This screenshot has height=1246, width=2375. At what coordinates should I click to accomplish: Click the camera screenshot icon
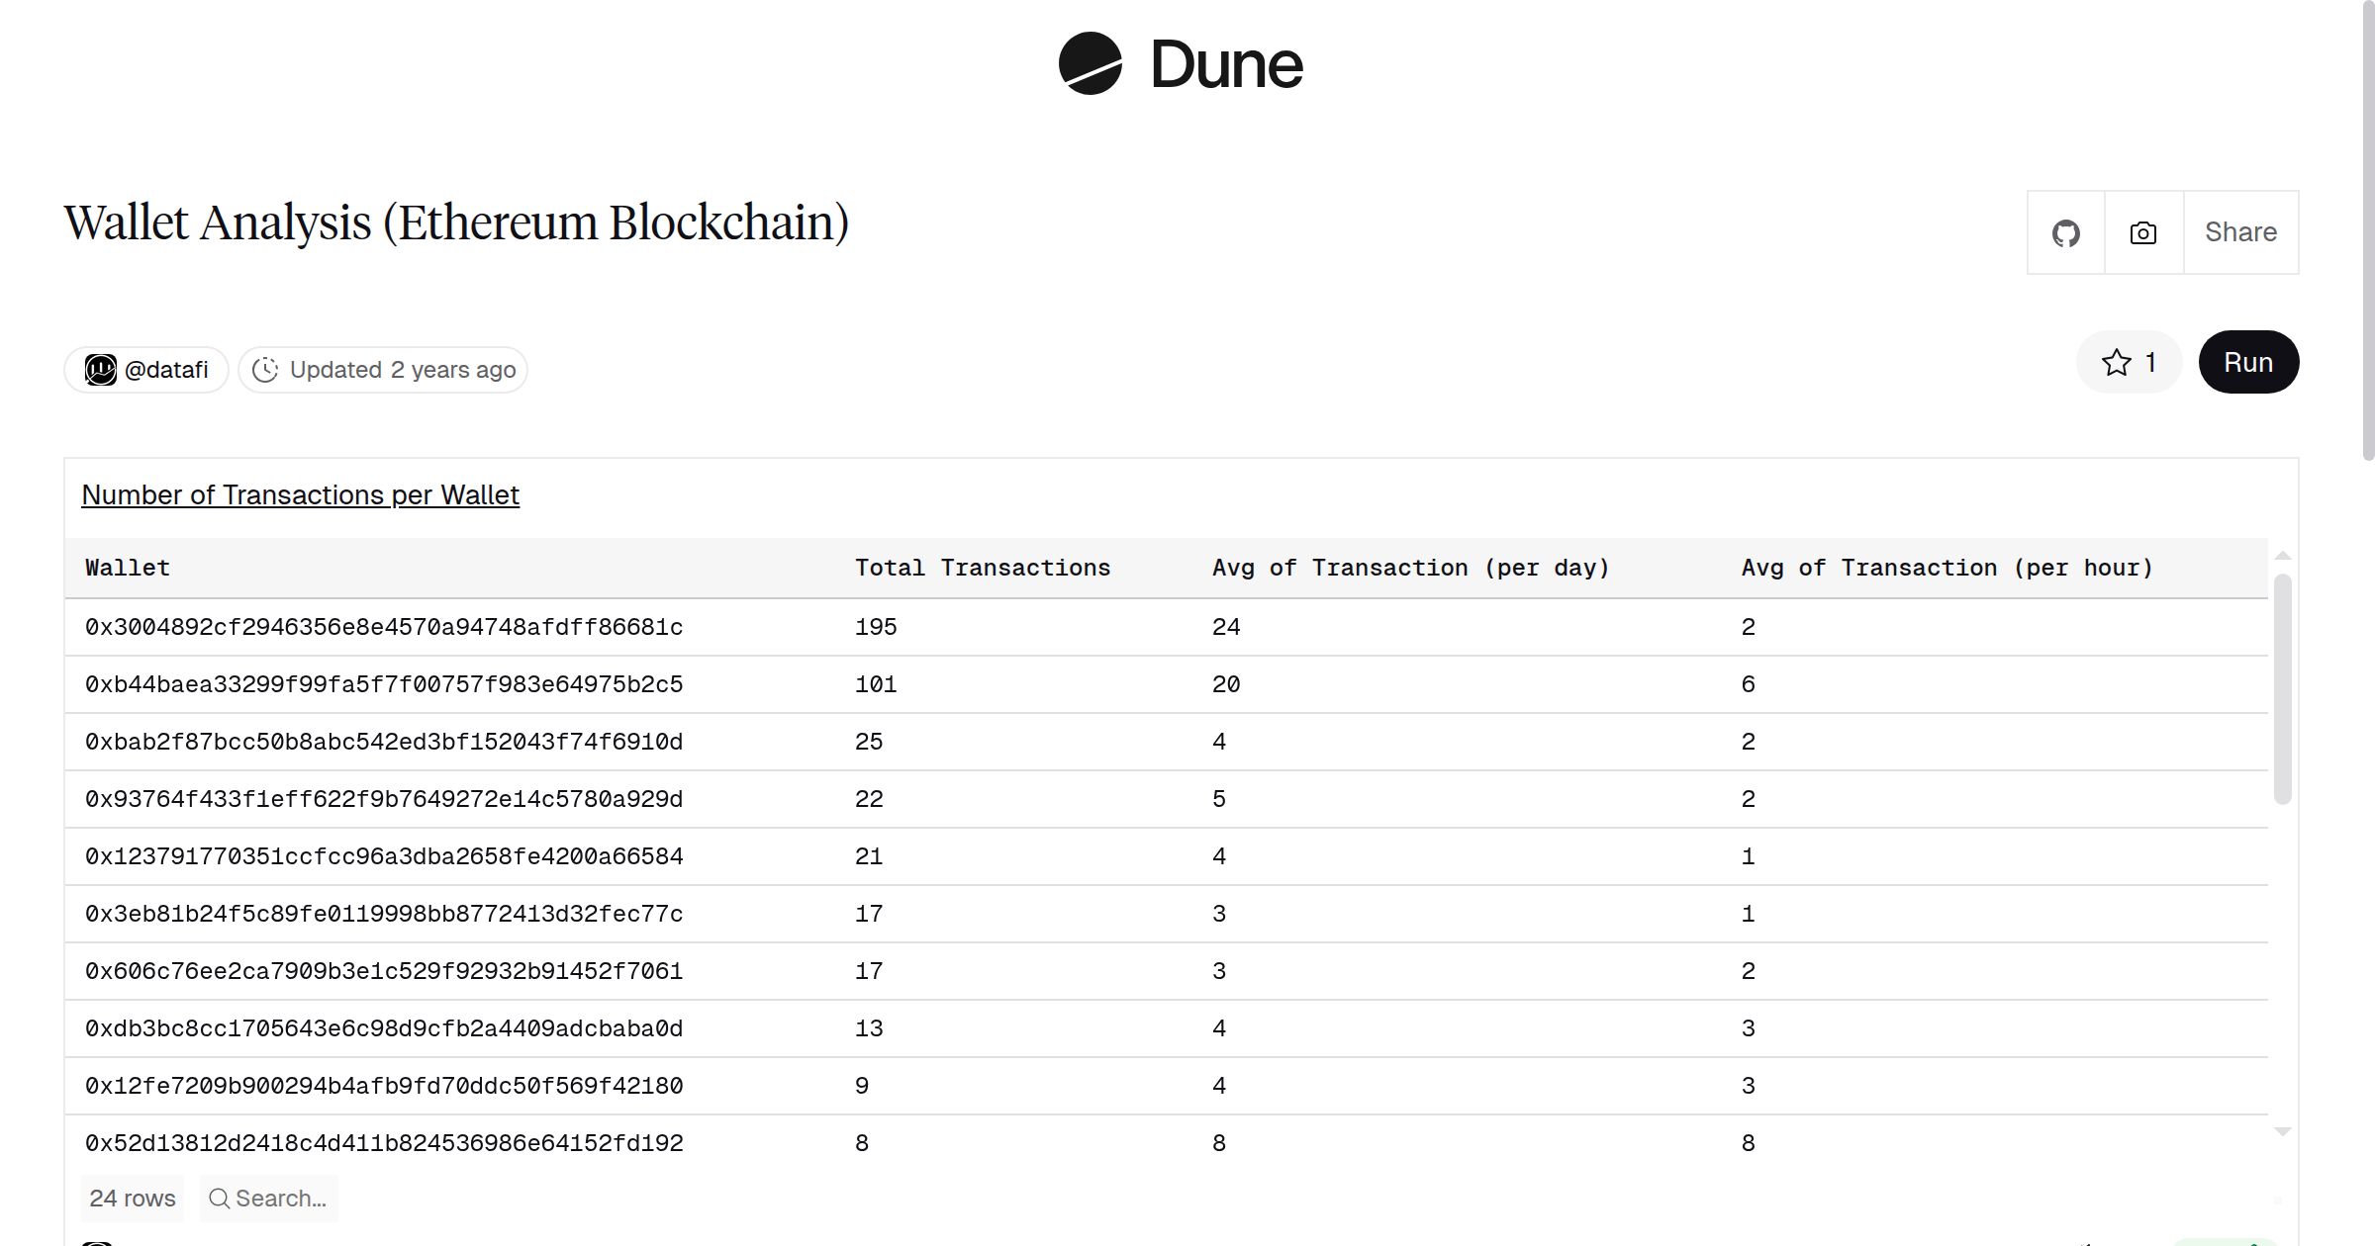tap(2141, 232)
